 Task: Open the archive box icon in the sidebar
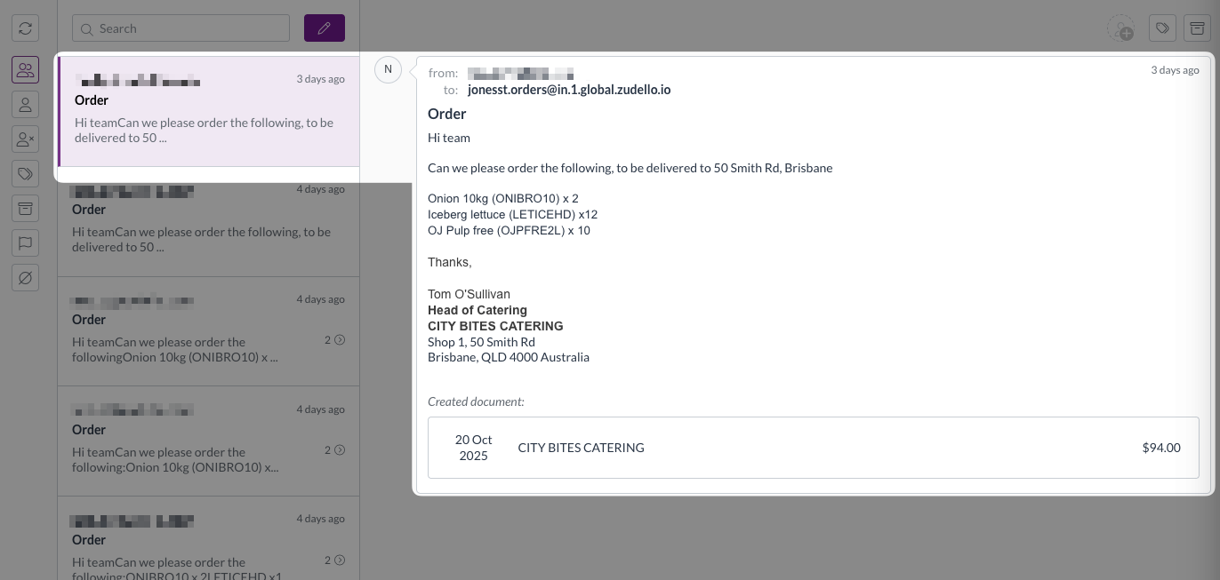point(25,208)
